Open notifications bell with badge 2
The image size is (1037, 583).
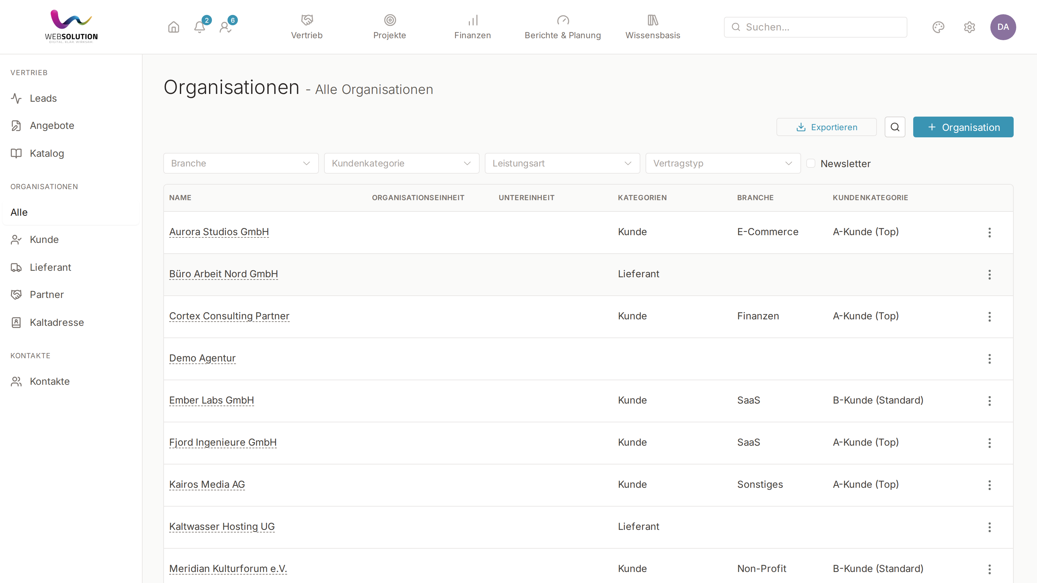pyautogui.click(x=200, y=27)
